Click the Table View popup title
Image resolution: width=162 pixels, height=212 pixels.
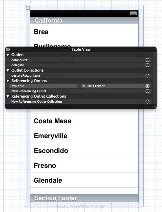81,49
